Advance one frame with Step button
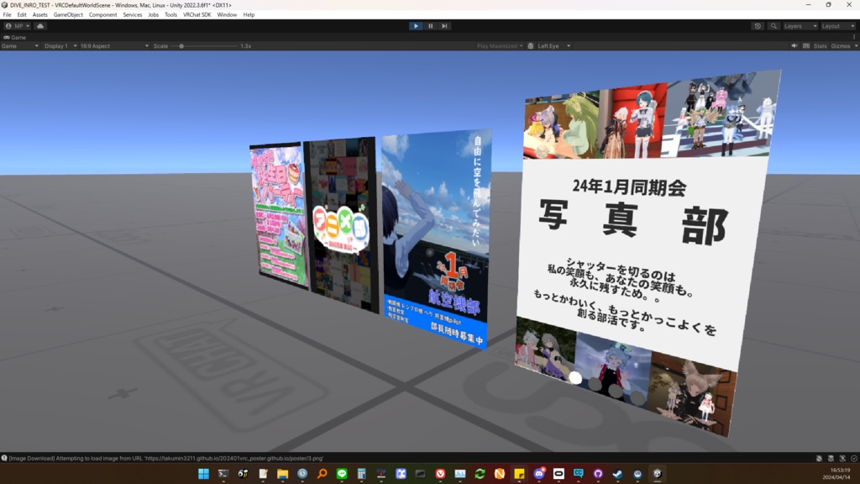 (445, 26)
